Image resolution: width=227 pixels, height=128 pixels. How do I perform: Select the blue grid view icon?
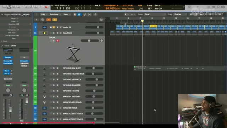click(x=79, y=15)
